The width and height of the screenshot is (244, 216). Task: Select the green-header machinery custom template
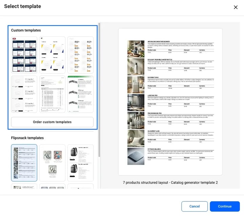pos(80,94)
